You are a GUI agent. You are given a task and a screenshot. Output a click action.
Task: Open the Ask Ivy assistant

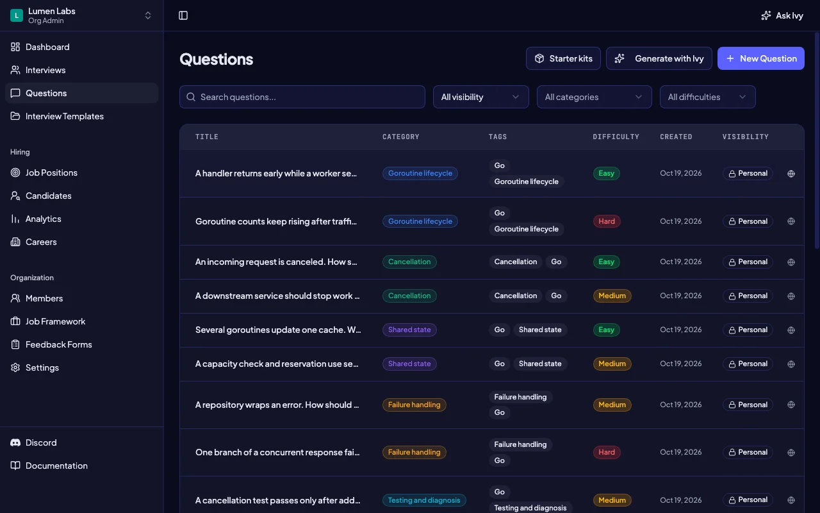(x=782, y=15)
